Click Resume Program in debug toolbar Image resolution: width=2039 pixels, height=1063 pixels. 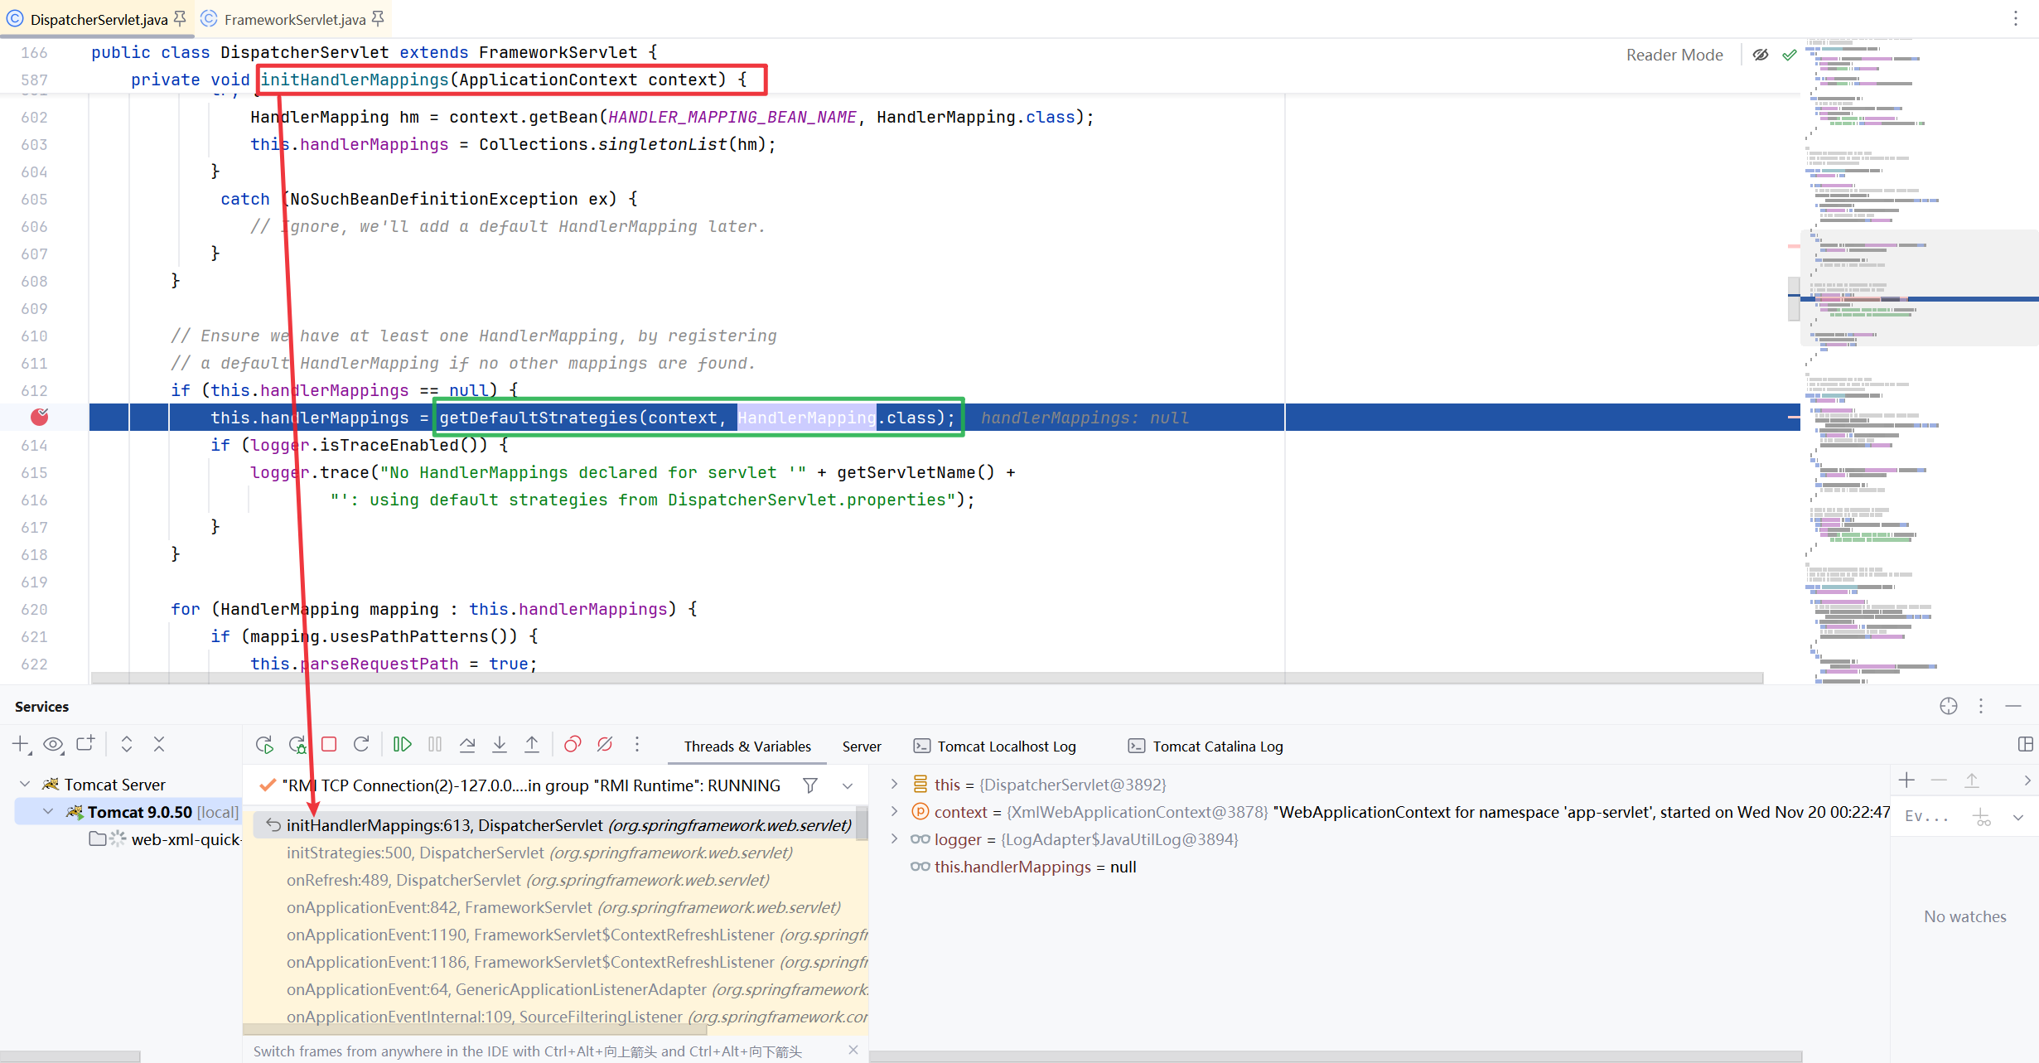(403, 745)
